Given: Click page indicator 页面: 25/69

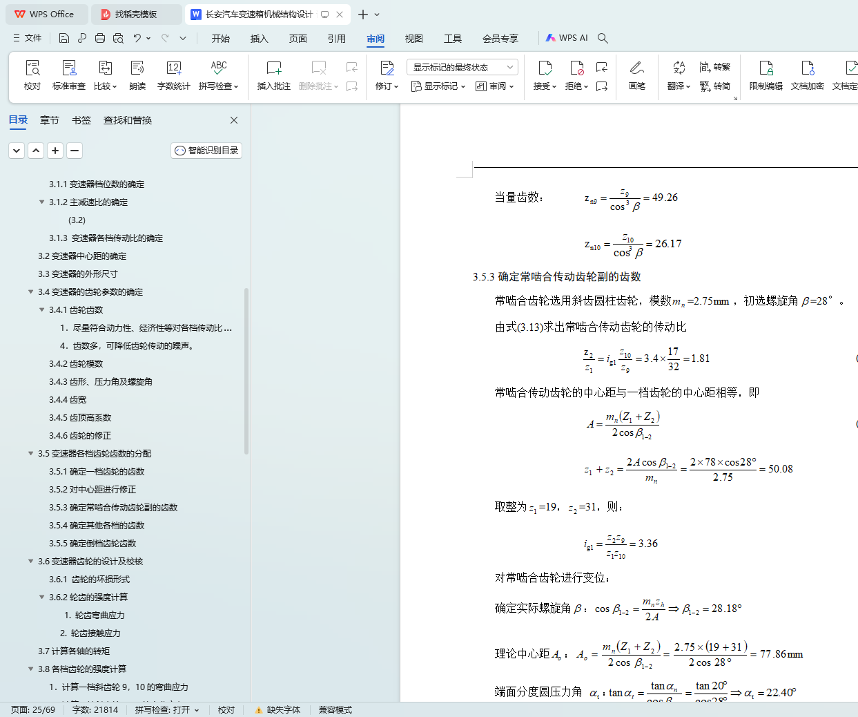Looking at the screenshot, I should 33,710.
